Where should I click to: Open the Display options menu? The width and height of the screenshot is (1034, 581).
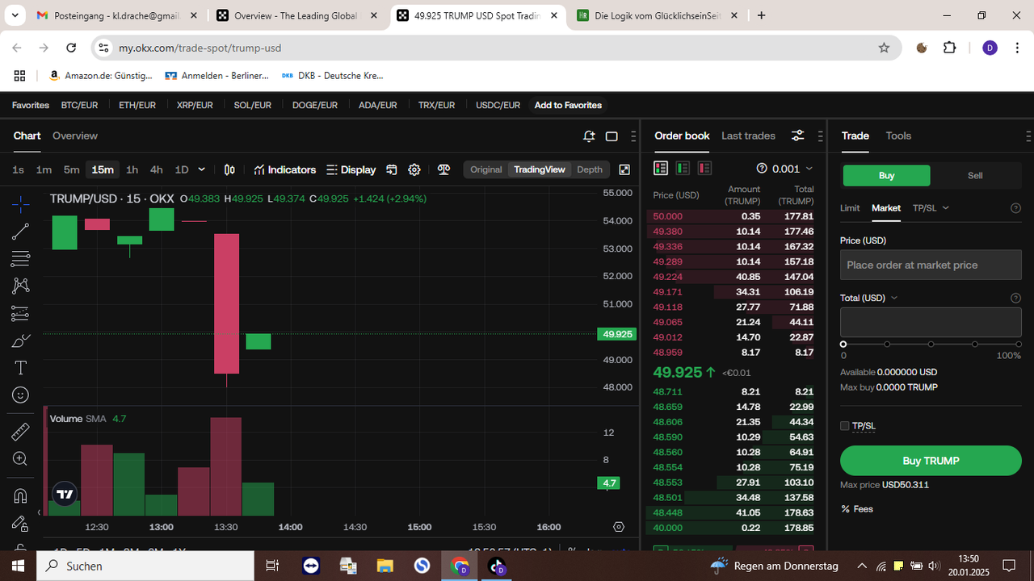click(351, 169)
